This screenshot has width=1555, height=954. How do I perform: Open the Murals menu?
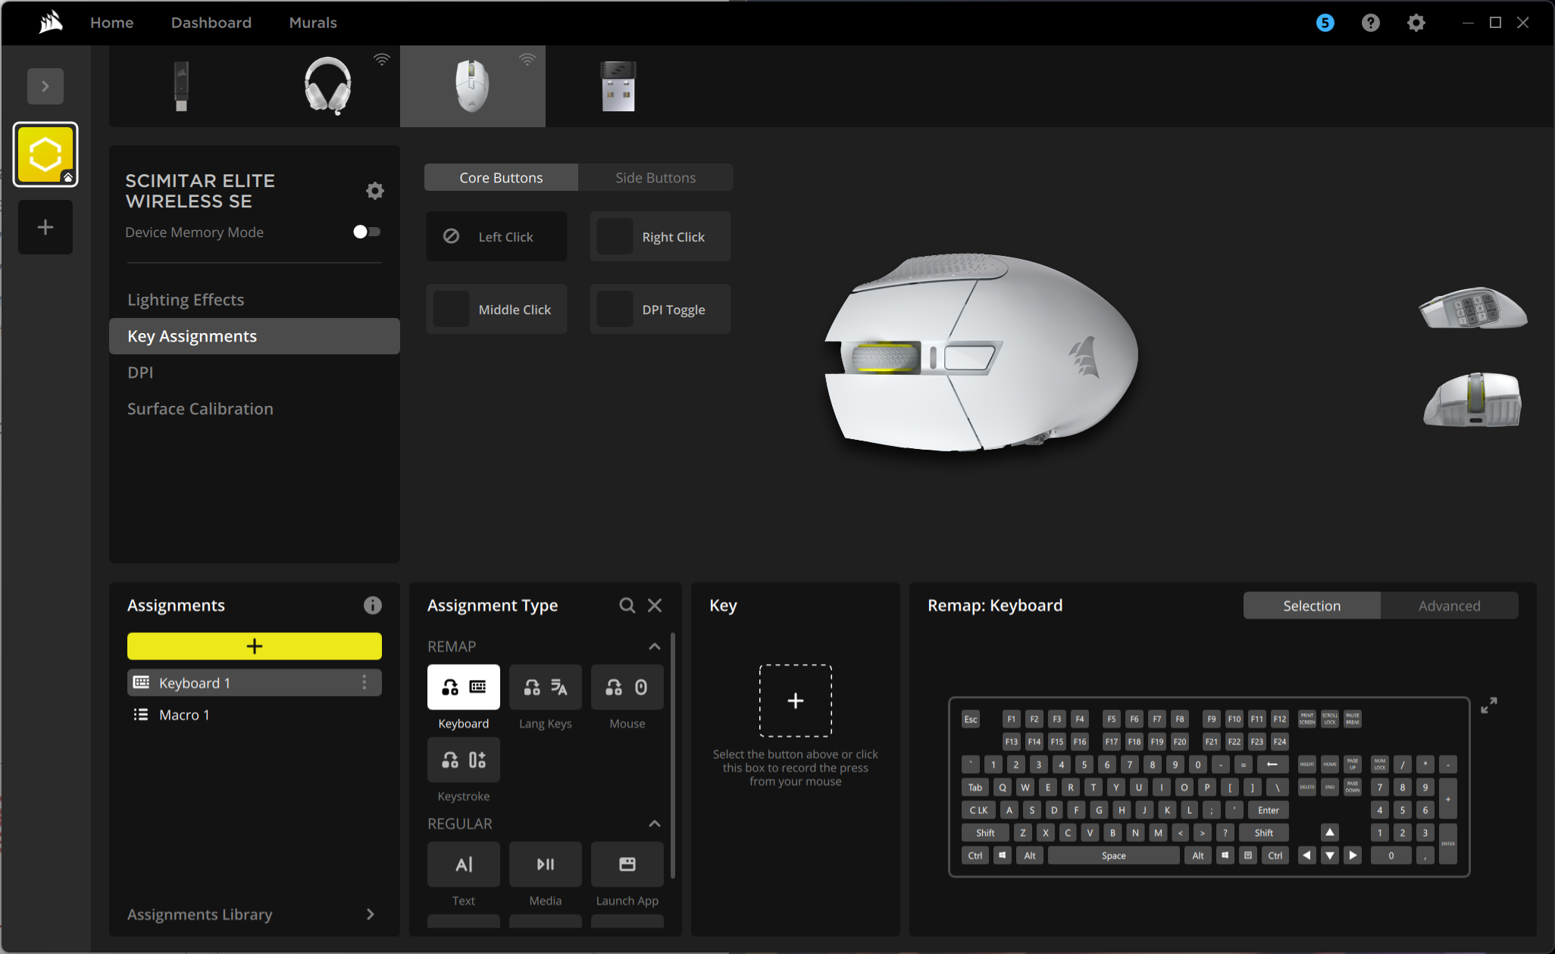point(312,22)
